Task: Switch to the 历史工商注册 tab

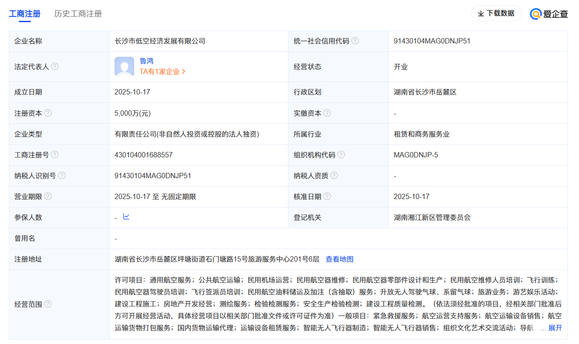Action: point(78,14)
